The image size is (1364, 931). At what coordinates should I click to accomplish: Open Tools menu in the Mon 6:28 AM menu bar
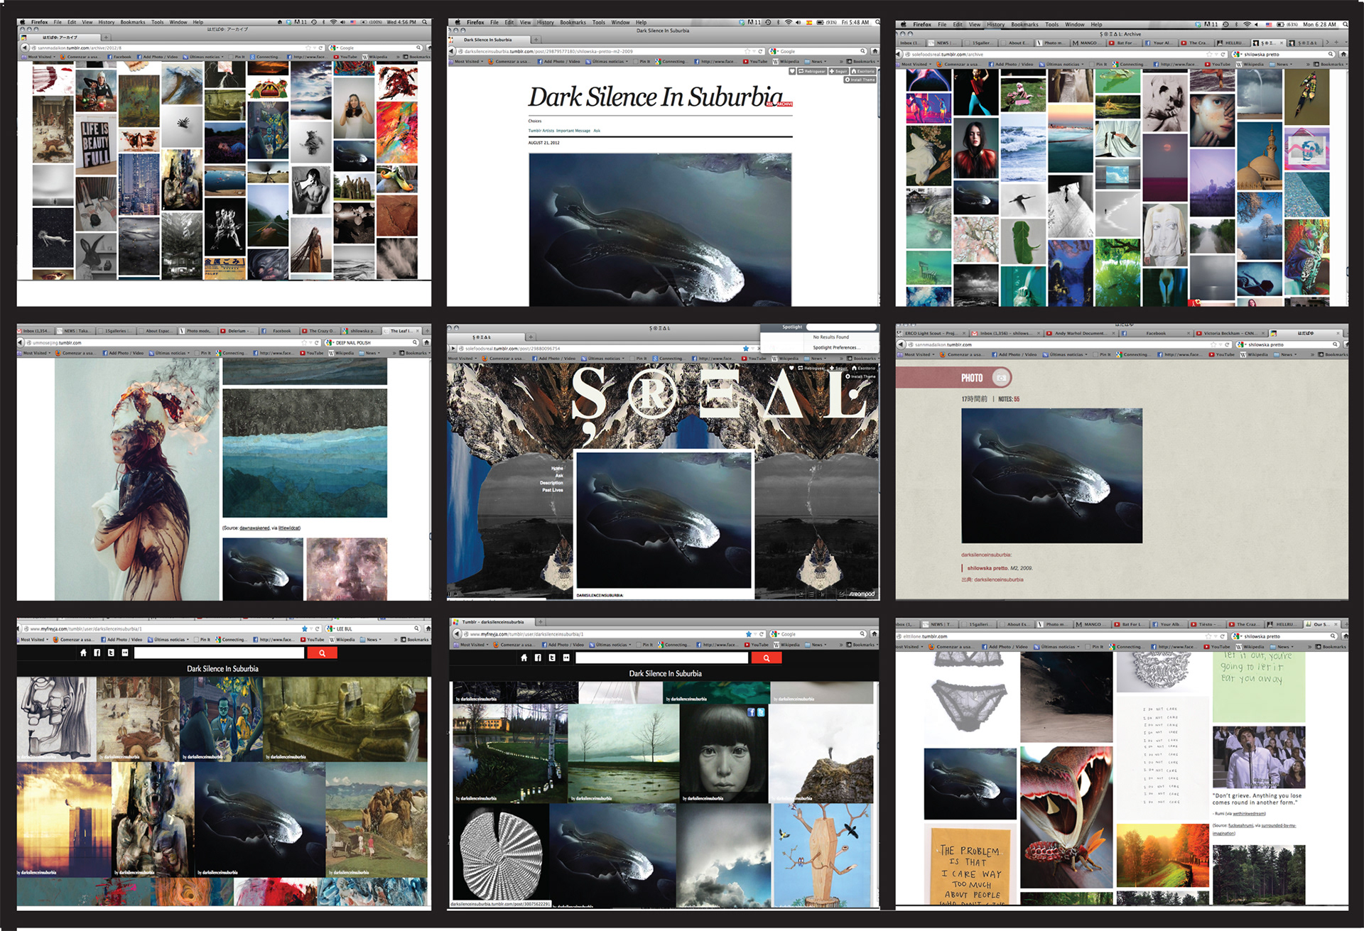1051,24
